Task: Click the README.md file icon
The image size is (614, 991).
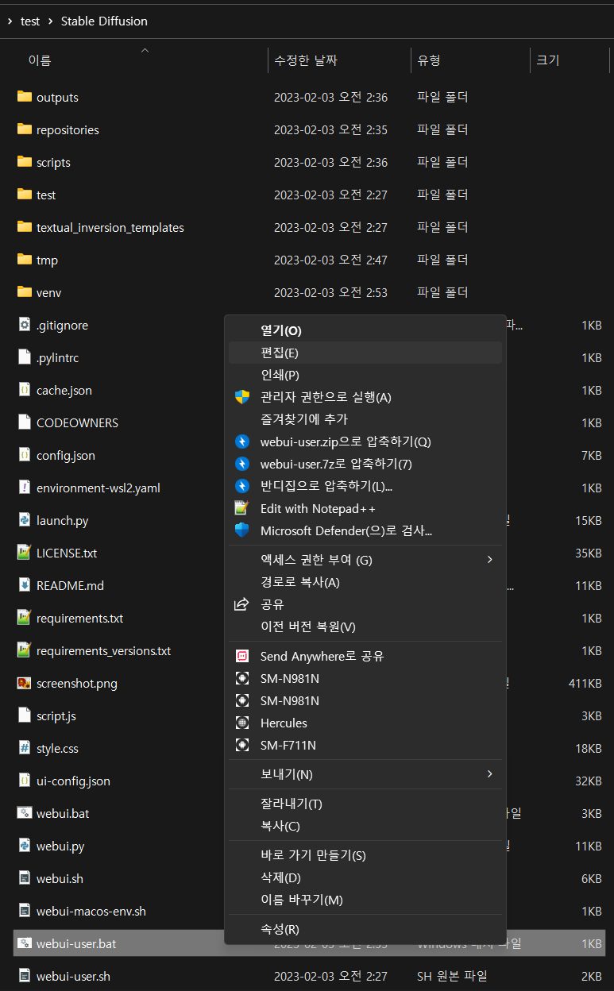Action: pos(24,585)
